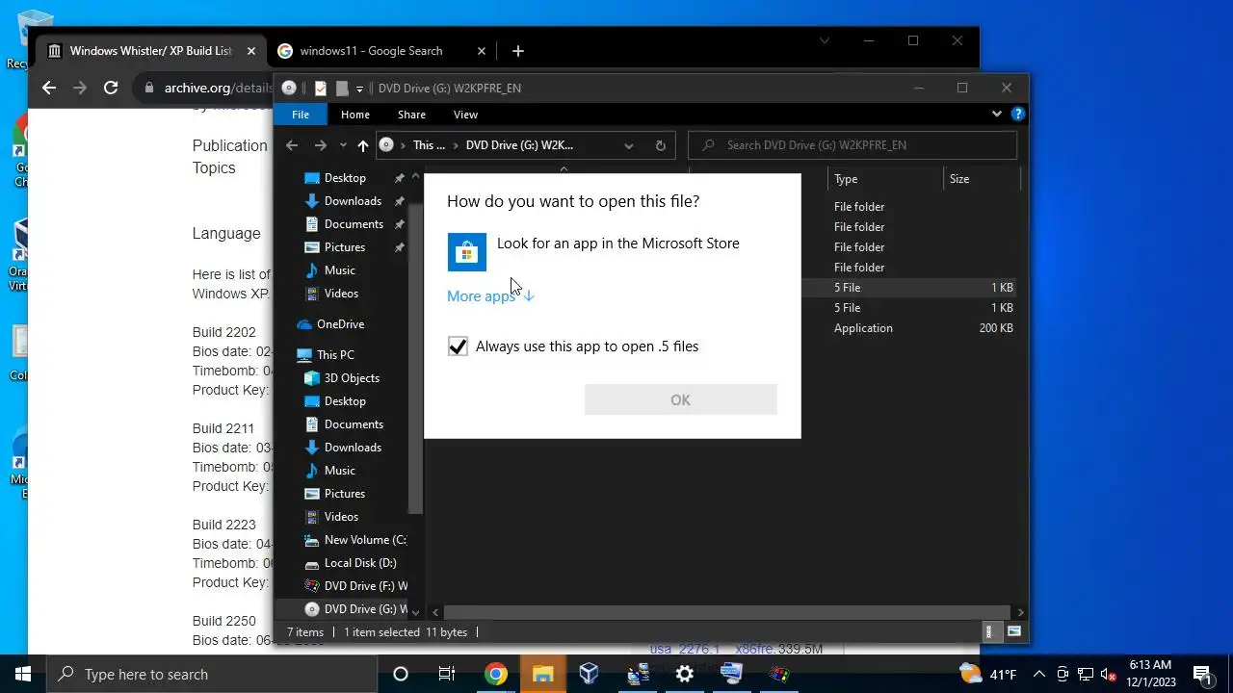Click the grayed OK button in dialog
The image size is (1233, 693).
680,399
